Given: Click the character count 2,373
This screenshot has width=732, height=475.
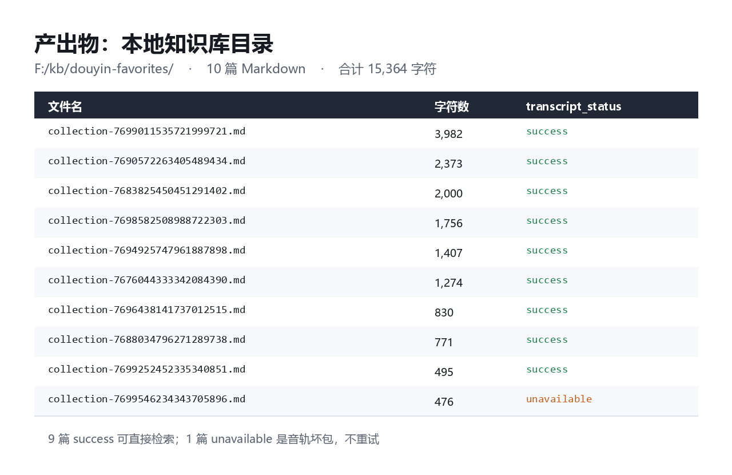Looking at the screenshot, I should click(448, 164).
